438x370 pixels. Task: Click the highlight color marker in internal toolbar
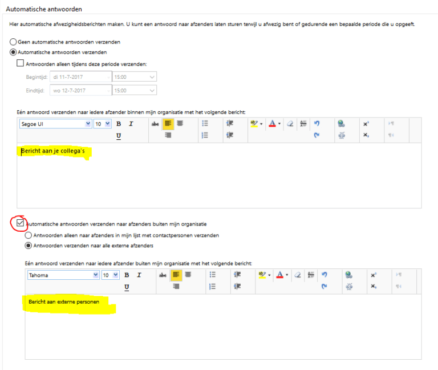pyautogui.click(x=254, y=123)
